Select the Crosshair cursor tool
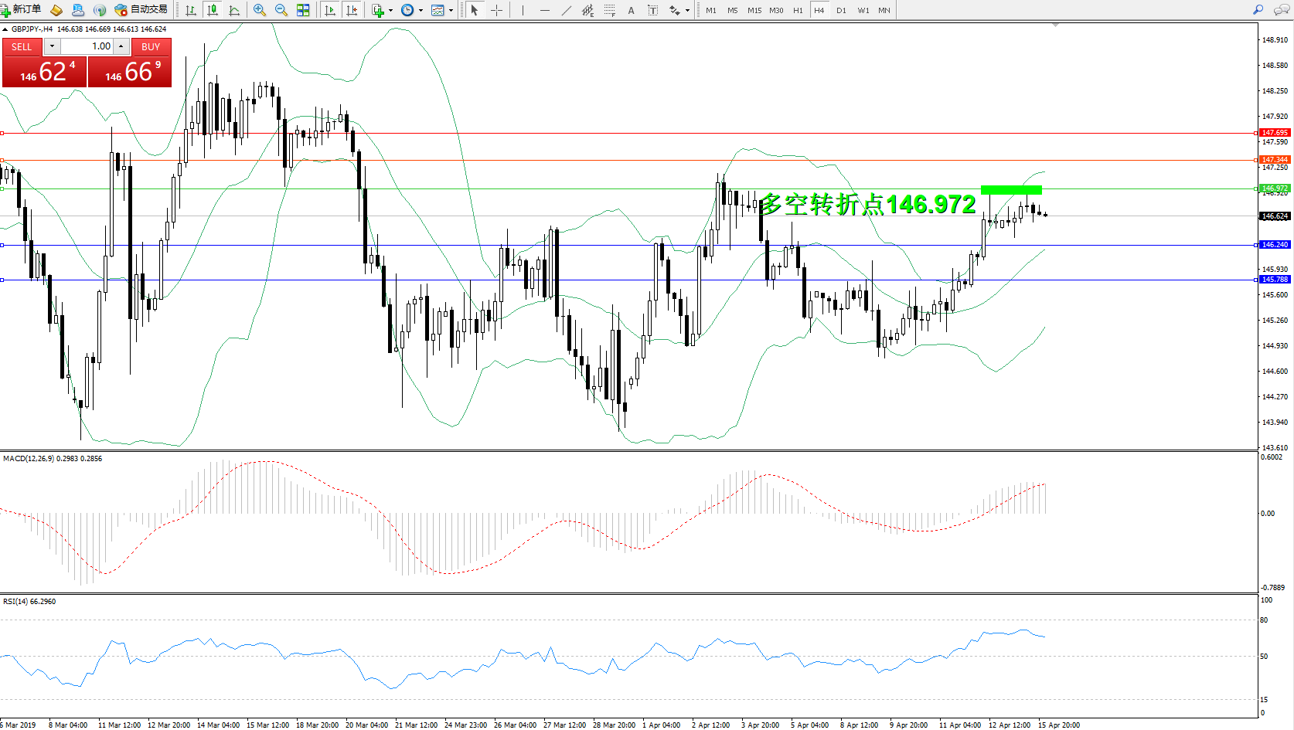Viewport: 1294px width, 730px height. [496, 10]
